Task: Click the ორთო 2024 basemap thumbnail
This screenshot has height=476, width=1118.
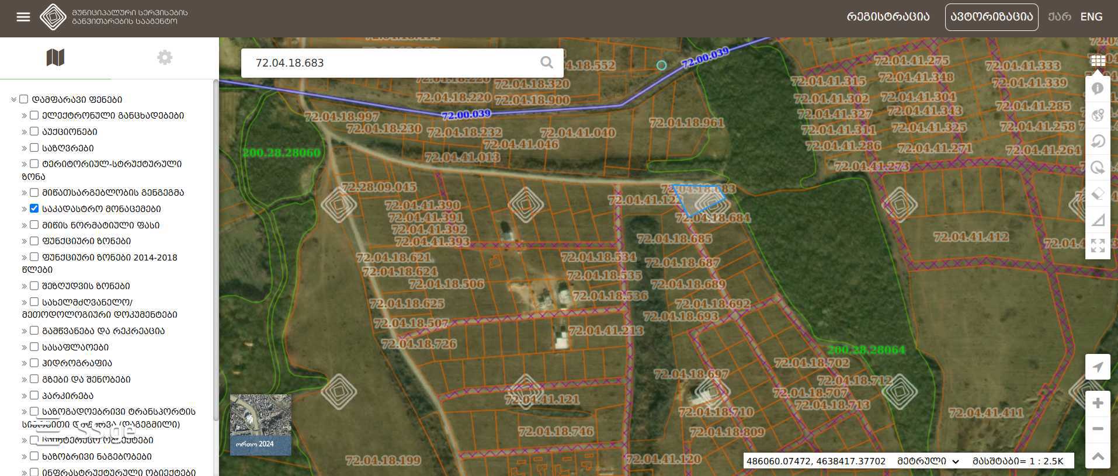Action: coord(261,425)
